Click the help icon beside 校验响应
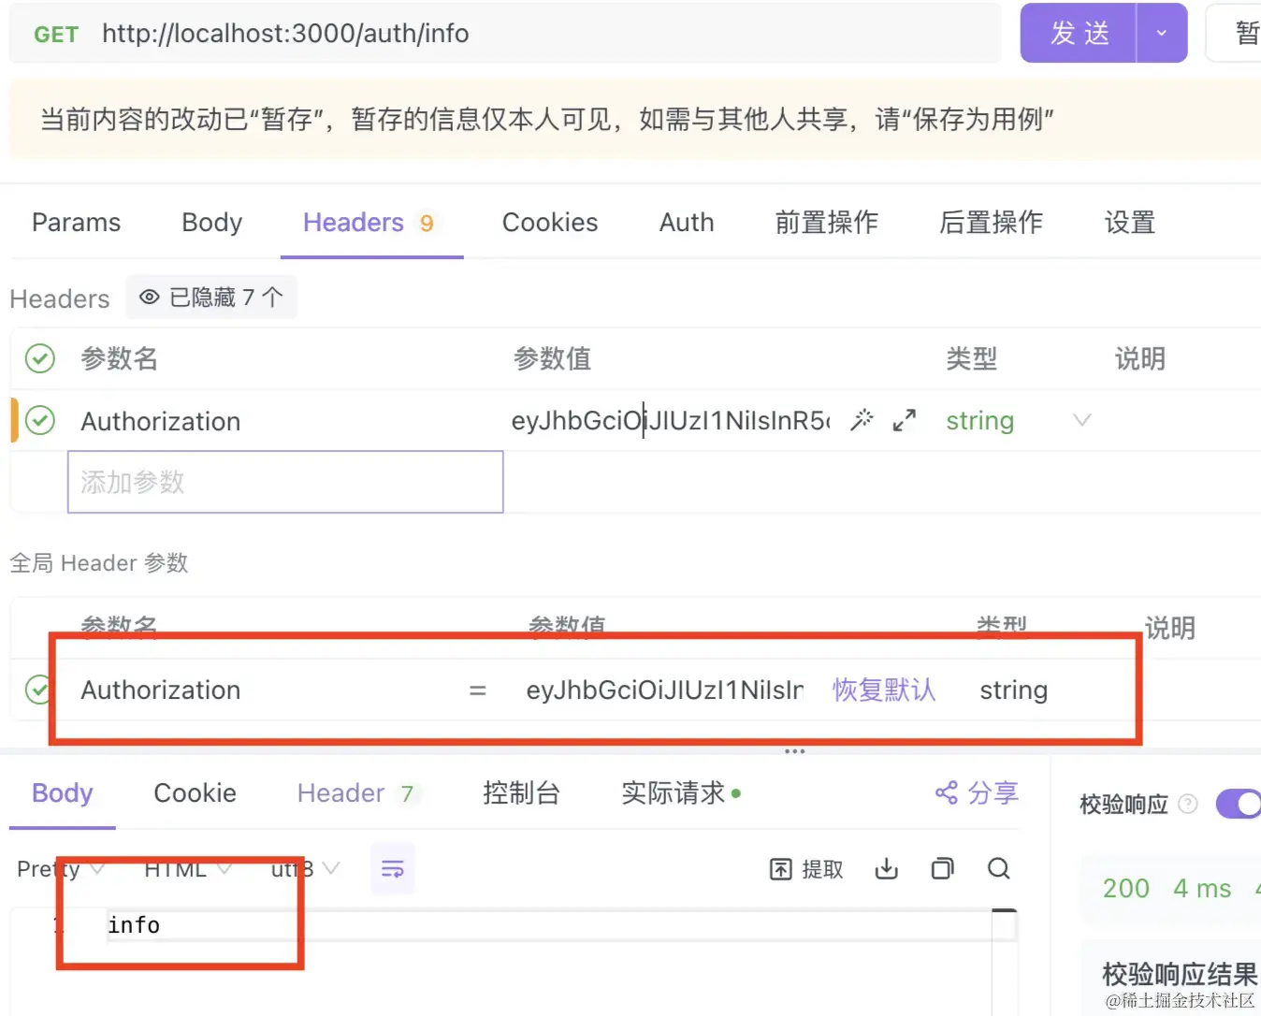This screenshot has width=1261, height=1016. (x=1188, y=804)
